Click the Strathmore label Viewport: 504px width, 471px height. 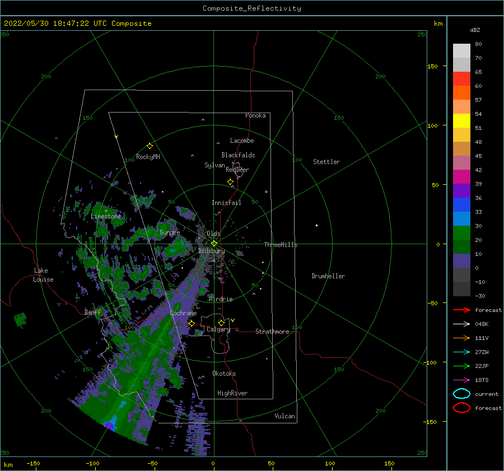tap(272, 332)
